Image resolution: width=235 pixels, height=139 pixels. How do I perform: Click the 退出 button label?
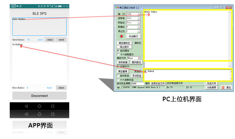228,87
